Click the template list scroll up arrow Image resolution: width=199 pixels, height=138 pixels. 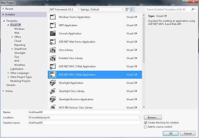coord(144,15)
